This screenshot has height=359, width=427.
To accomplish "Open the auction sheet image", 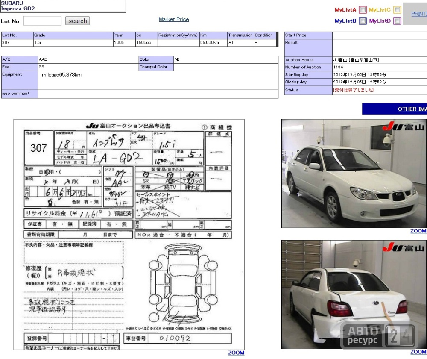I will coord(129,235).
